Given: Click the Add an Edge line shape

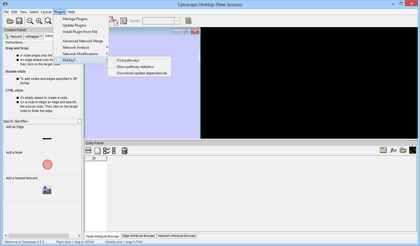Looking at the screenshot, I should 47,139.
